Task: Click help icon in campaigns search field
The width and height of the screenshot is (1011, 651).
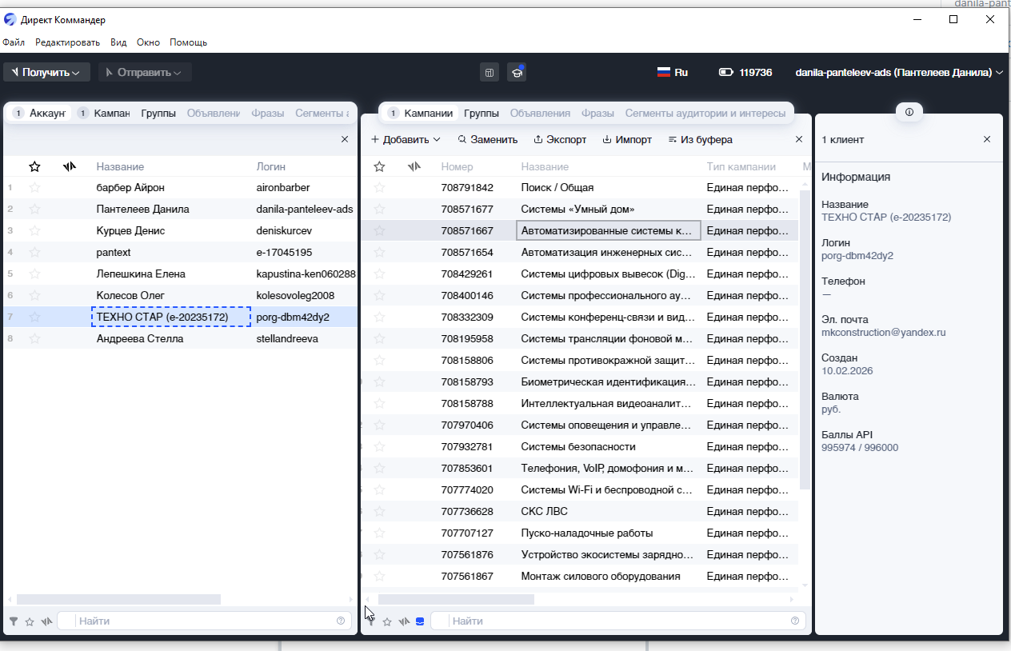Action: tap(794, 621)
